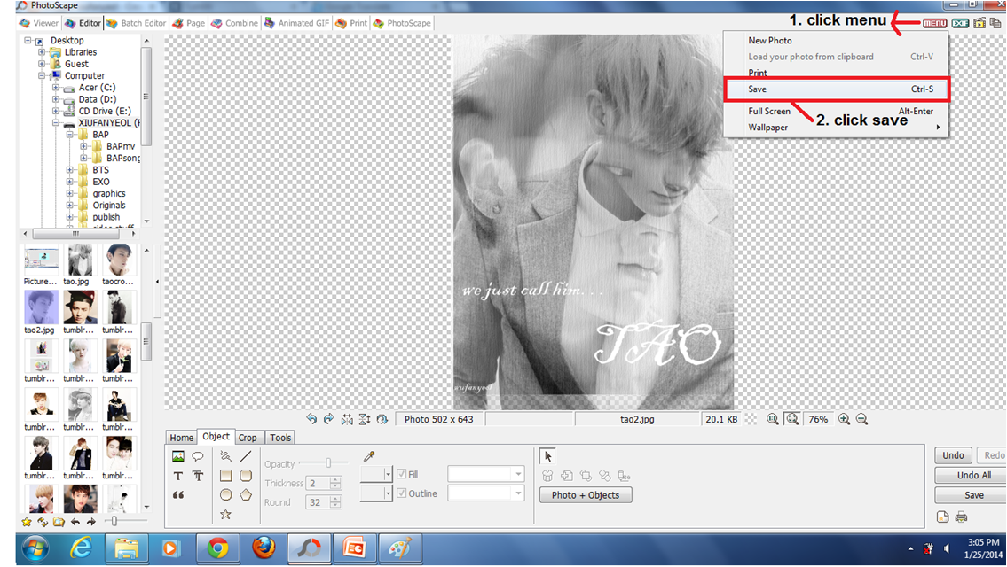
Task: Click the slideshow icon next to EXIF
Action: pos(979,23)
